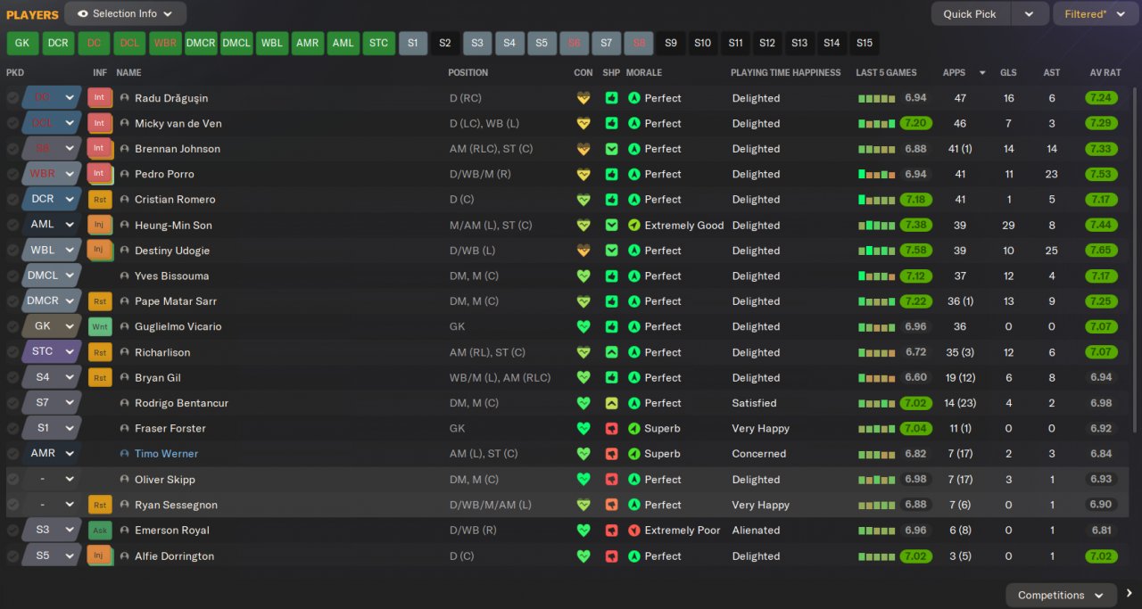1142x609 pixels.
Task: Open the GK position dropdown for Guglielmo Vicario
Action: pyautogui.click(x=53, y=326)
